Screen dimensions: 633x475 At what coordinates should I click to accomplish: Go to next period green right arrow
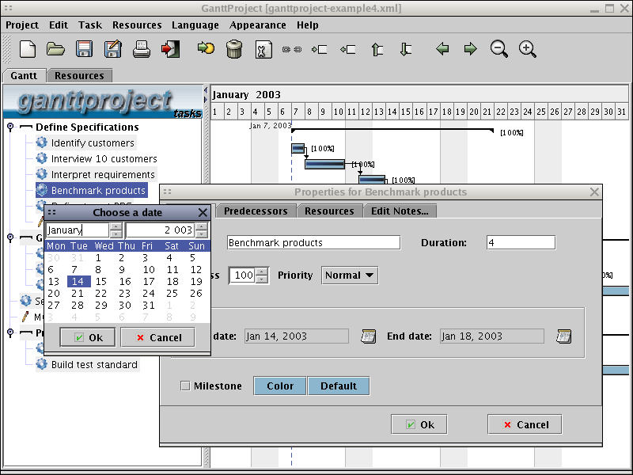point(470,49)
